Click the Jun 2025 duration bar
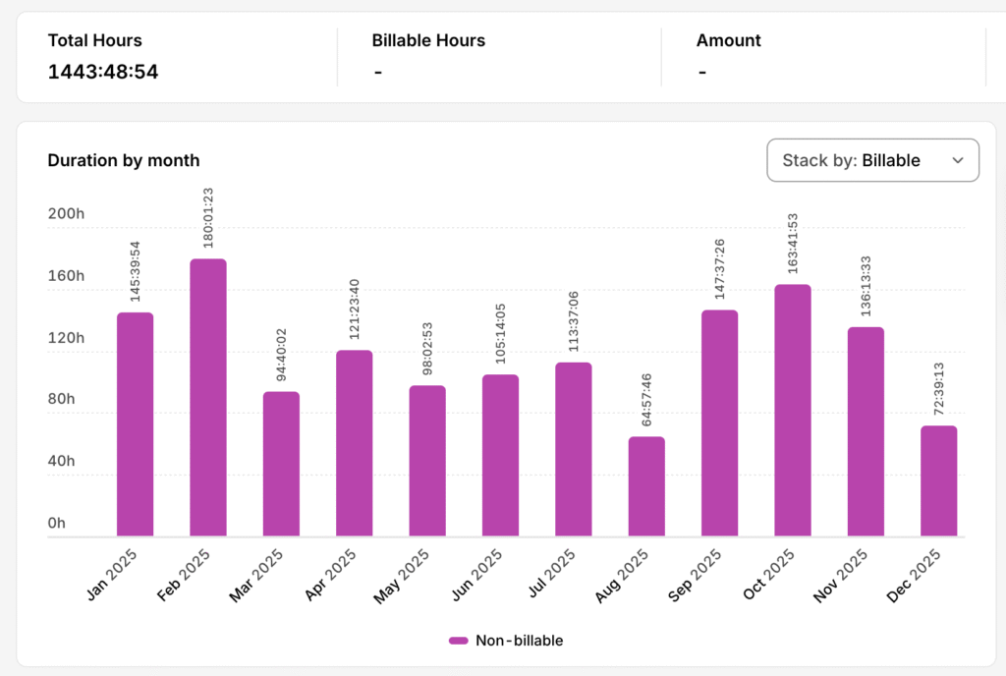The width and height of the screenshot is (1006, 676). pos(500,455)
